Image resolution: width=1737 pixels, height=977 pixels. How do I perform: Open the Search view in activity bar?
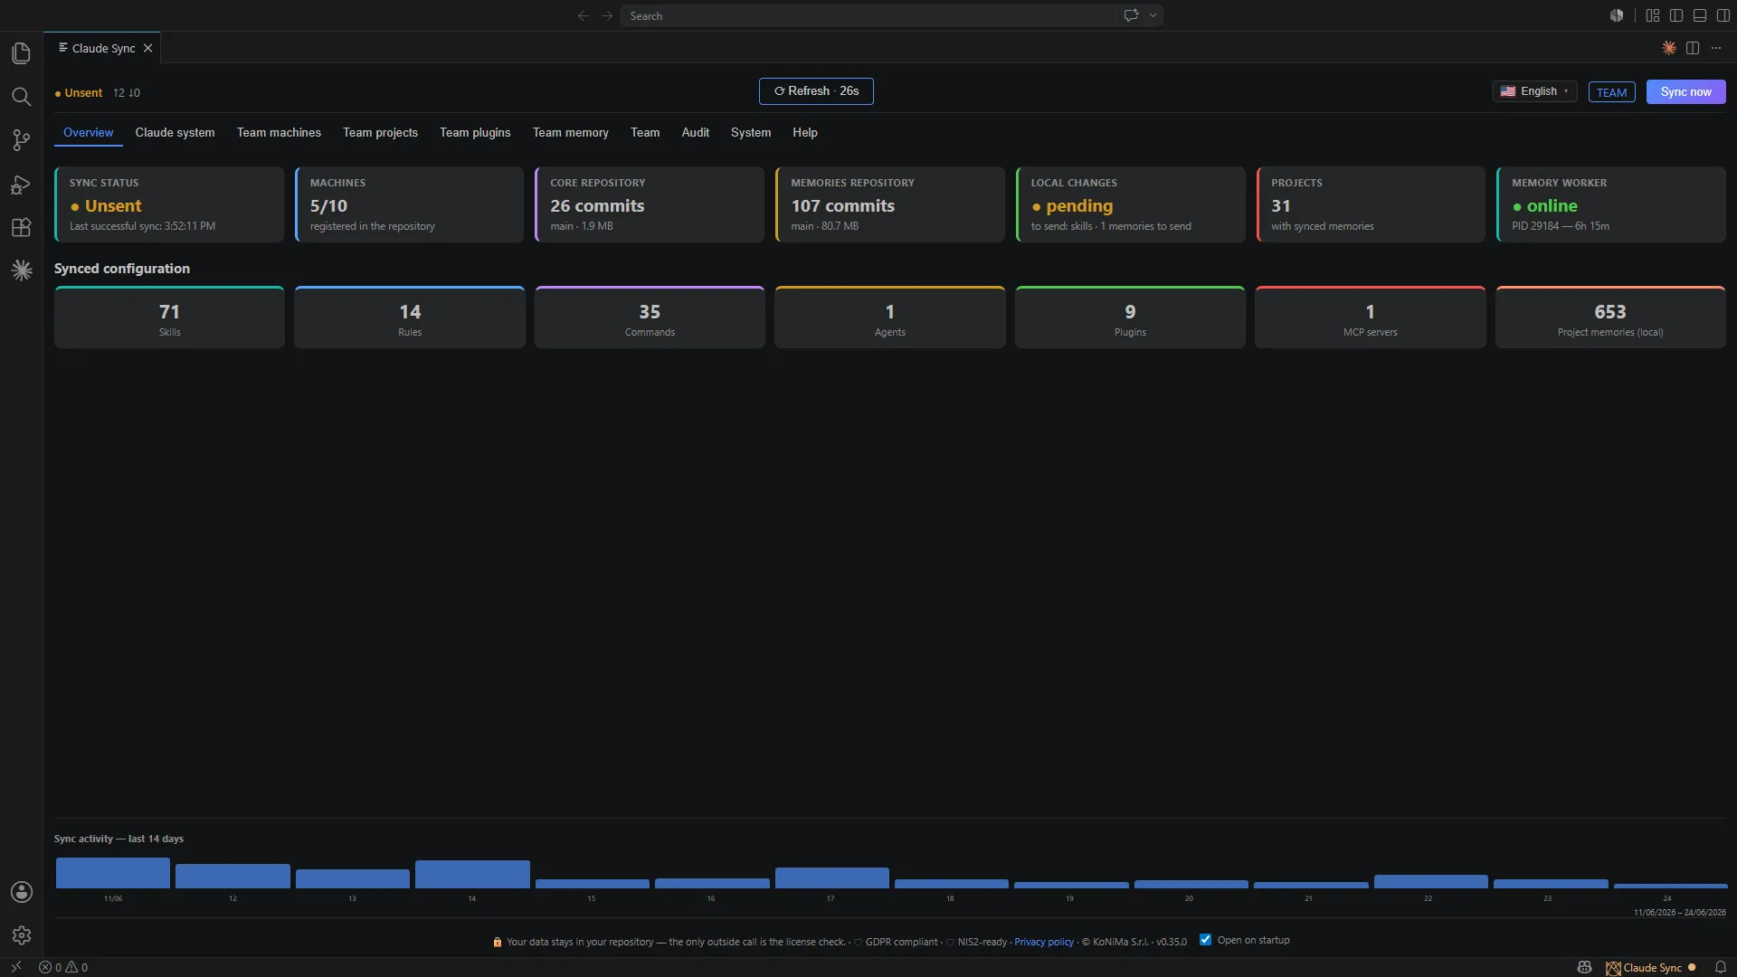[22, 97]
